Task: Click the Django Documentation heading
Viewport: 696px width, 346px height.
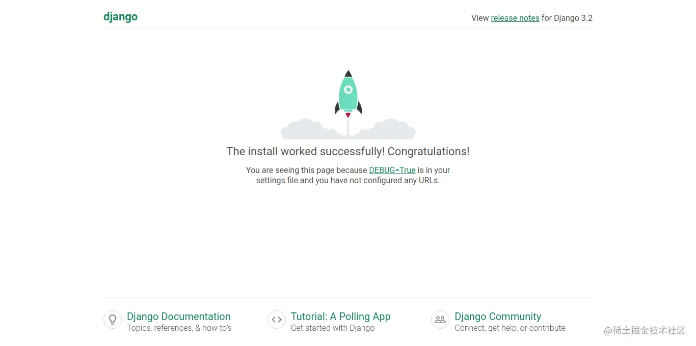Action: 178,316
